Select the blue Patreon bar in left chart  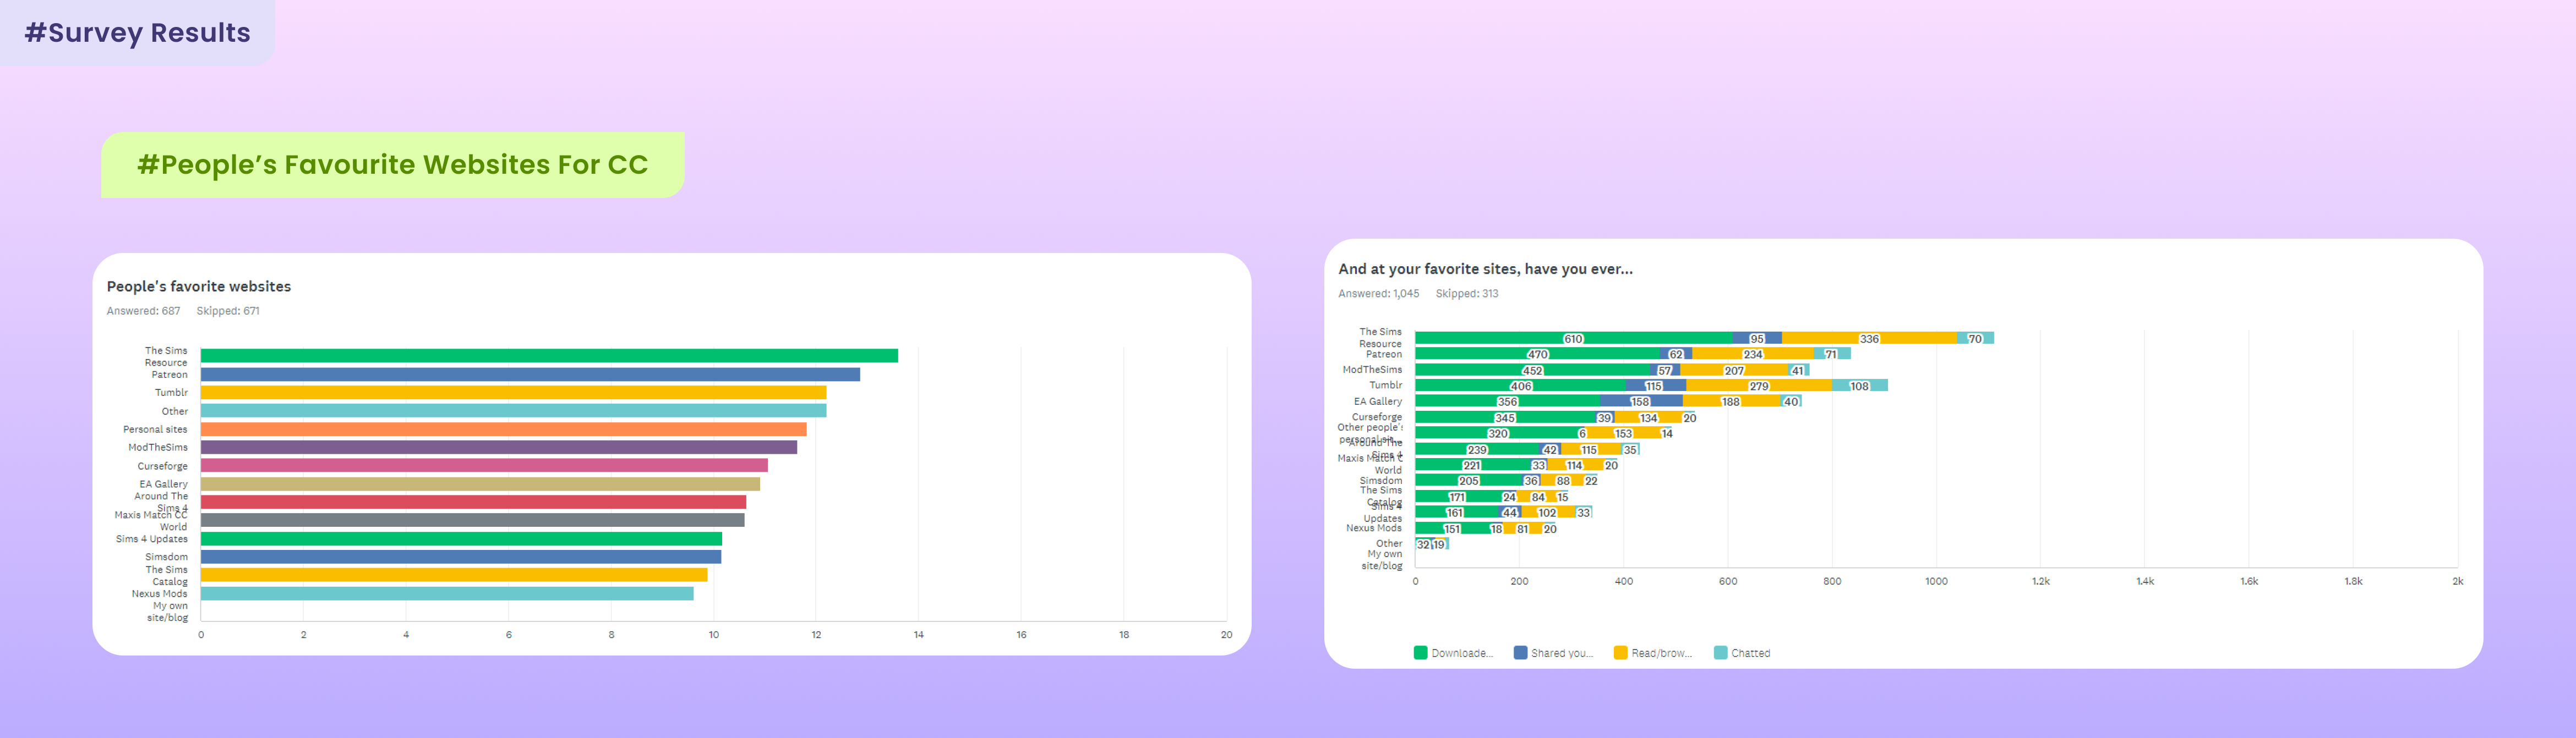[530, 374]
